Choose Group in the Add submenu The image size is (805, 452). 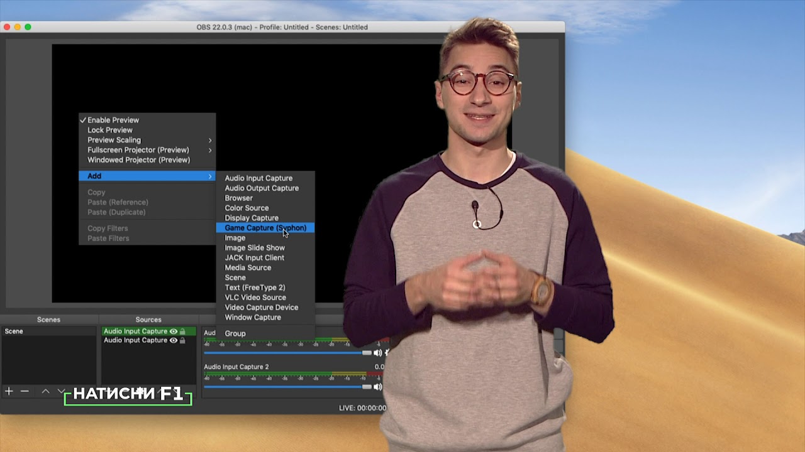(265, 334)
